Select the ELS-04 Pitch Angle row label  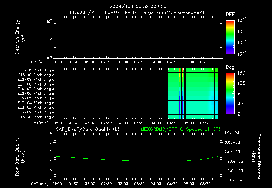click(x=36, y=103)
